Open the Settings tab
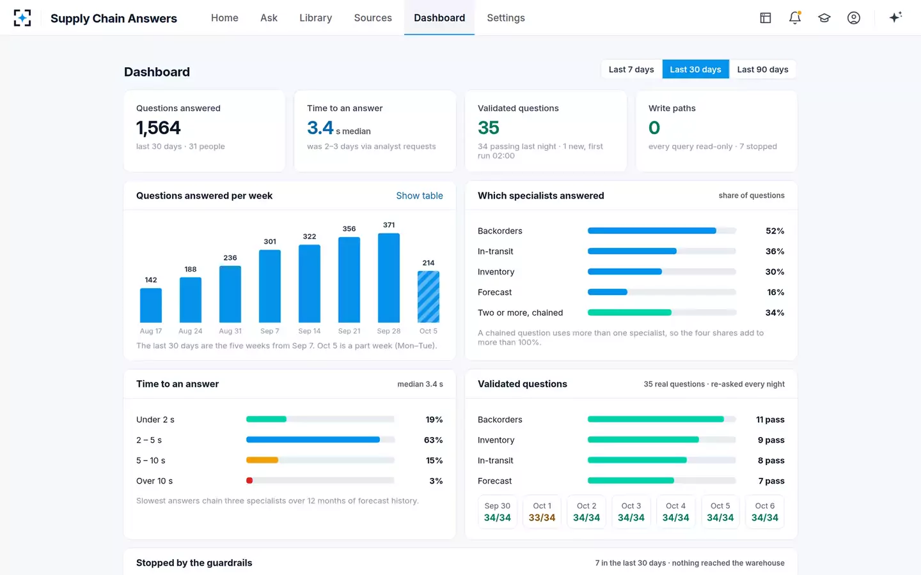 pyautogui.click(x=506, y=18)
